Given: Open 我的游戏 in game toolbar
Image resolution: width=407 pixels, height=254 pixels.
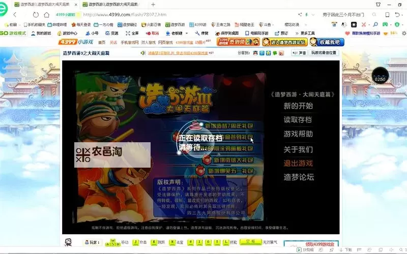Looking at the screenshot, I should tap(41, 33).
